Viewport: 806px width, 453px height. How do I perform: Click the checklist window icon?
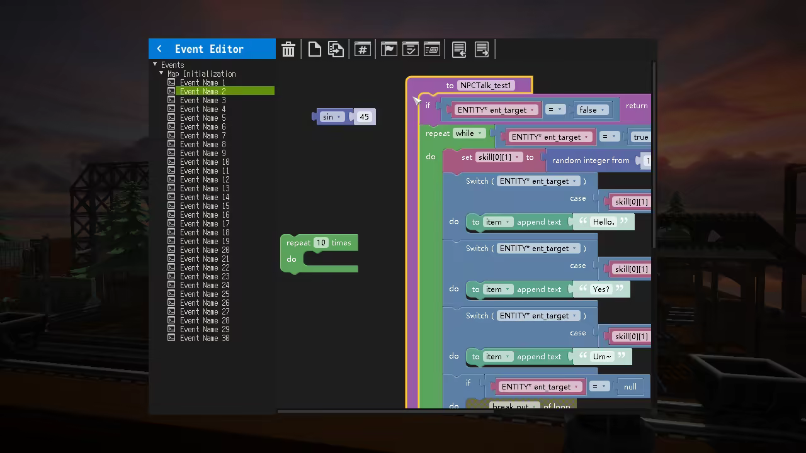pyautogui.click(x=411, y=50)
